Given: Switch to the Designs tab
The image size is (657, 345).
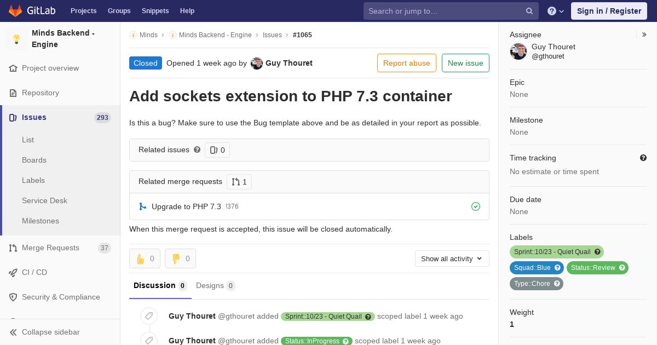Looking at the screenshot, I should tap(216, 285).
